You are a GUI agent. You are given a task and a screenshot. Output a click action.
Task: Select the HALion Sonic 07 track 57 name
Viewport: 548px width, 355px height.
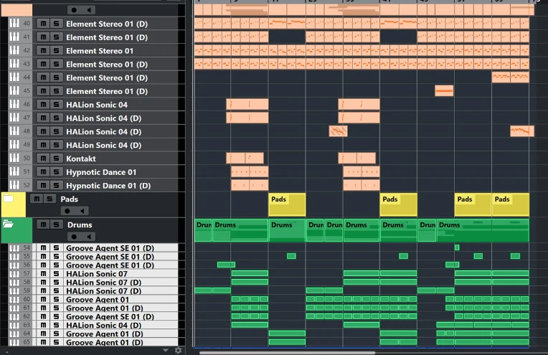pyautogui.click(x=97, y=274)
